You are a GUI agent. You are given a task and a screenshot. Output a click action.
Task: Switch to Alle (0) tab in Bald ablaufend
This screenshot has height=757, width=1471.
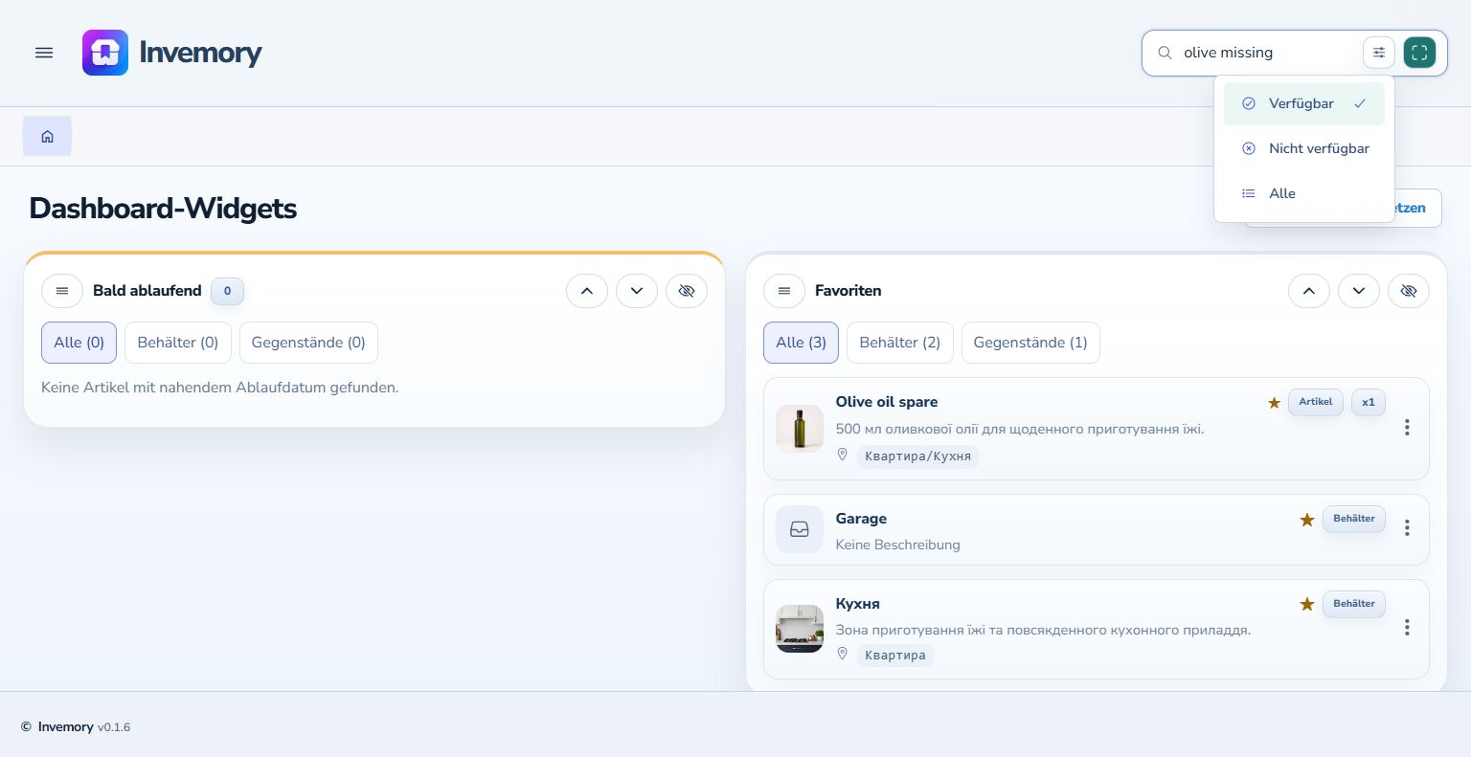point(79,343)
